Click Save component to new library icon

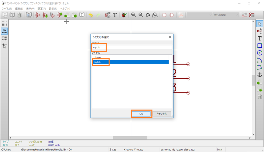coord(82,15)
